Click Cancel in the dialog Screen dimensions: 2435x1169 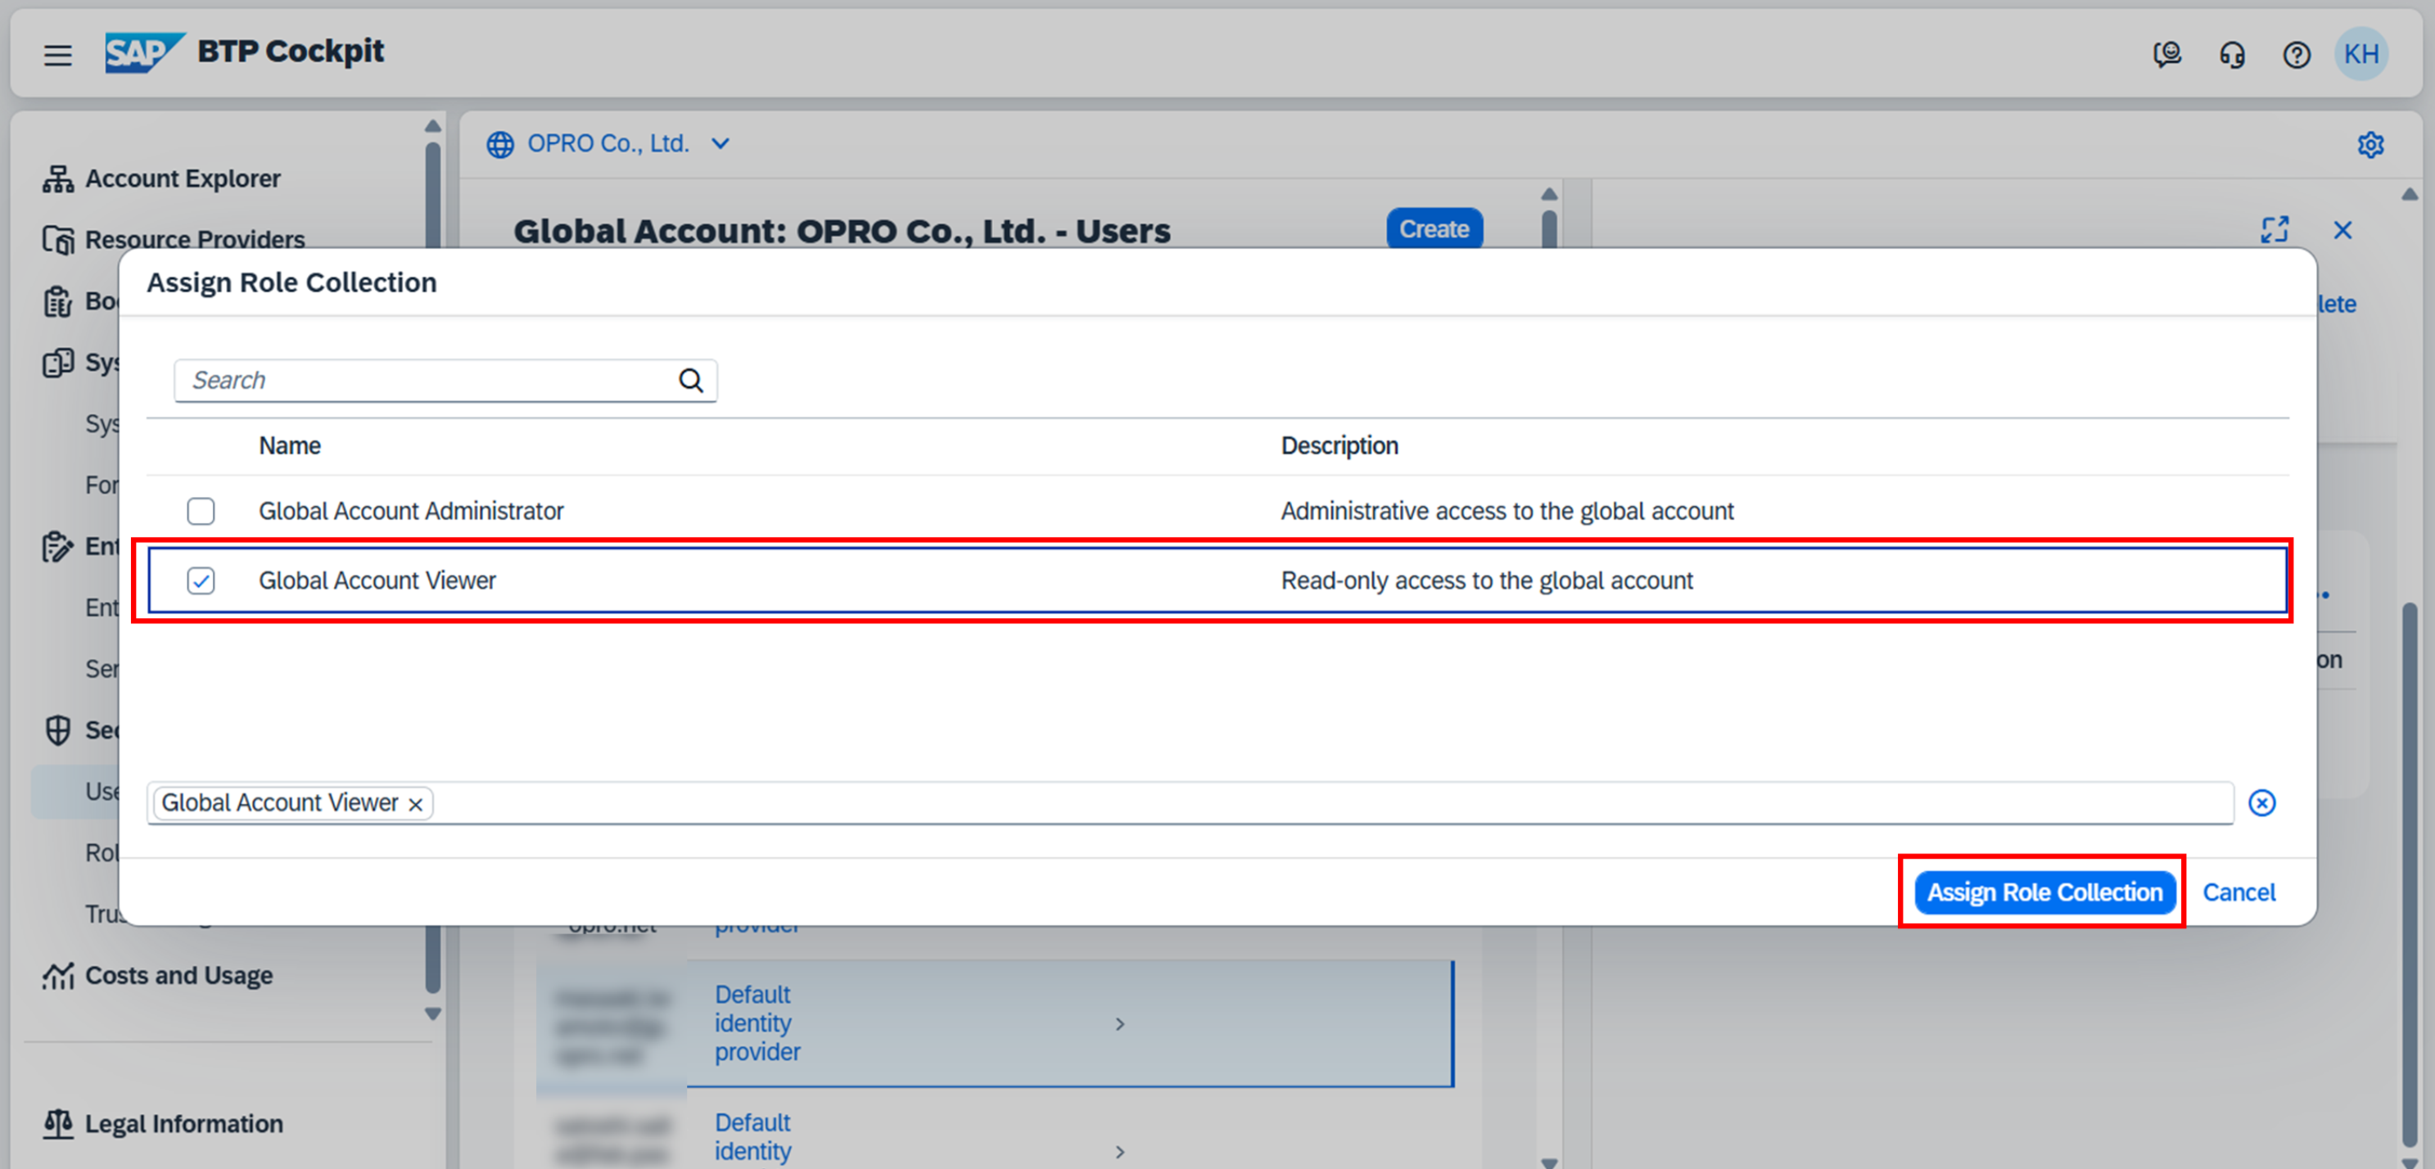click(2238, 892)
